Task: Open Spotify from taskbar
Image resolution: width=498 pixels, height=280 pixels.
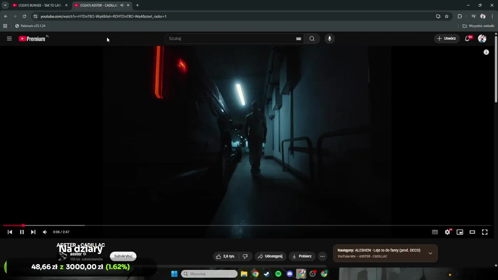Action: [278, 274]
